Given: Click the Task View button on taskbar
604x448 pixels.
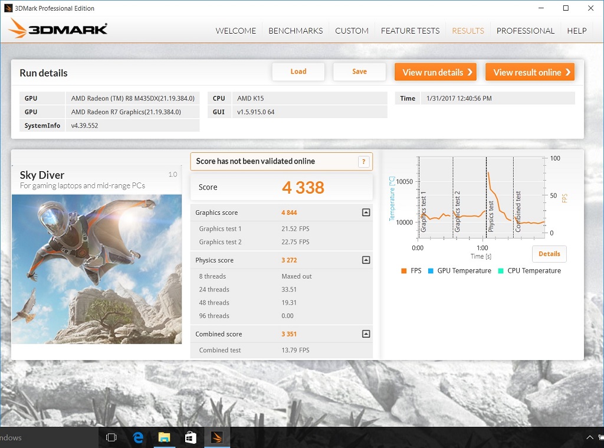Looking at the screenshot, I should (x=111, y=437).
